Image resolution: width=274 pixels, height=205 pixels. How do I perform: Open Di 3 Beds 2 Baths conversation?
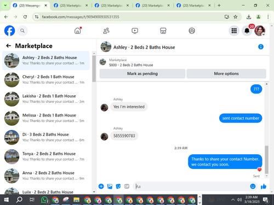tap(46, 137)
